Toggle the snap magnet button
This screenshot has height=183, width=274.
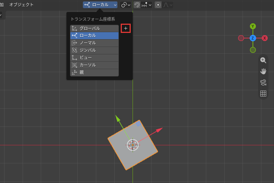[x=137, y=5]
